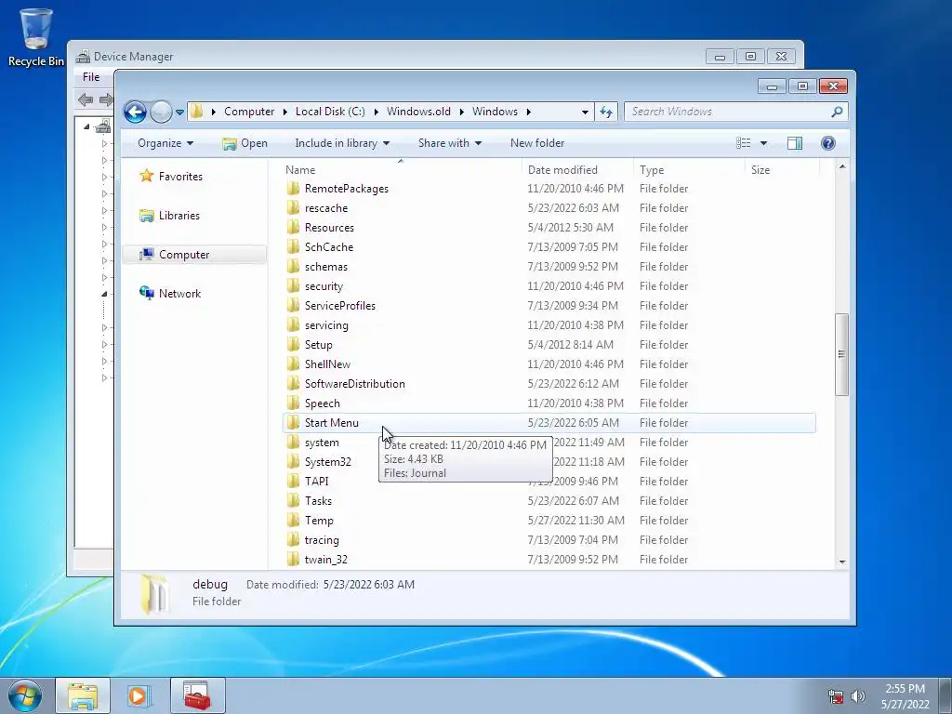The image size is (952, 714).
Task: Click the Back navigation arrow in Explorer
Action: (135, 112)
